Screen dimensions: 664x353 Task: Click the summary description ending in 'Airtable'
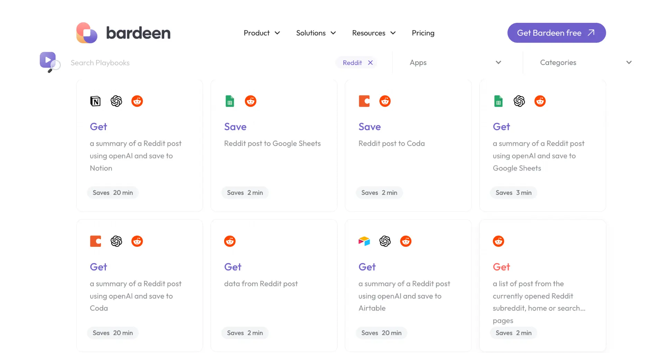click(x=404, y=296)
